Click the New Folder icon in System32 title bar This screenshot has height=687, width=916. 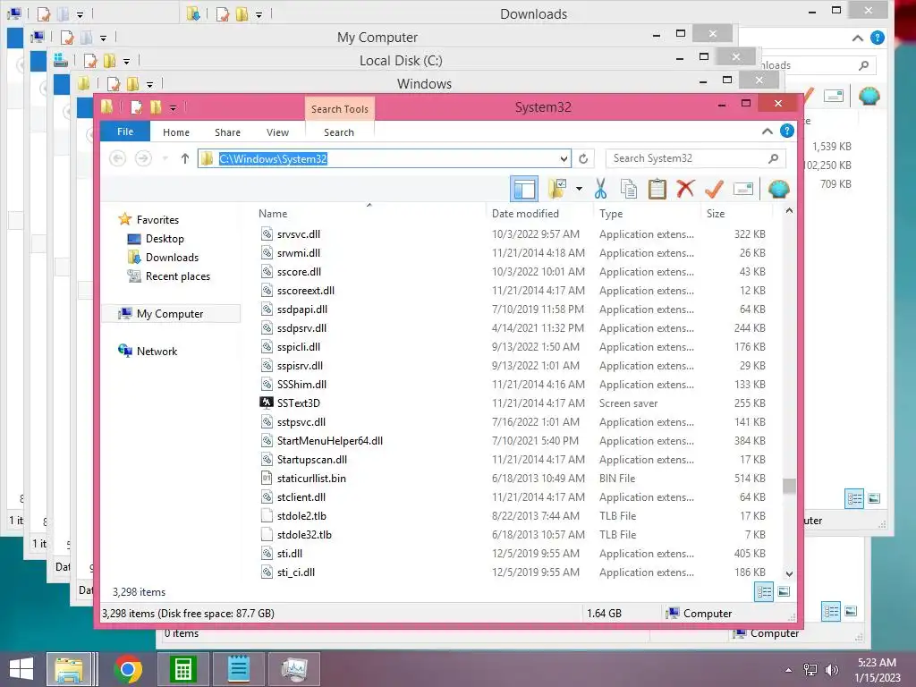[x=156, y=107]
